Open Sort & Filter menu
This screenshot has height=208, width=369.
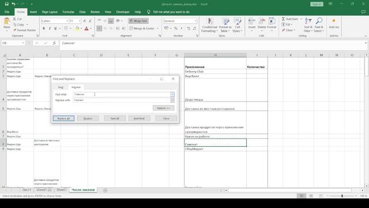pyautogui.click(x=308, y=25)
